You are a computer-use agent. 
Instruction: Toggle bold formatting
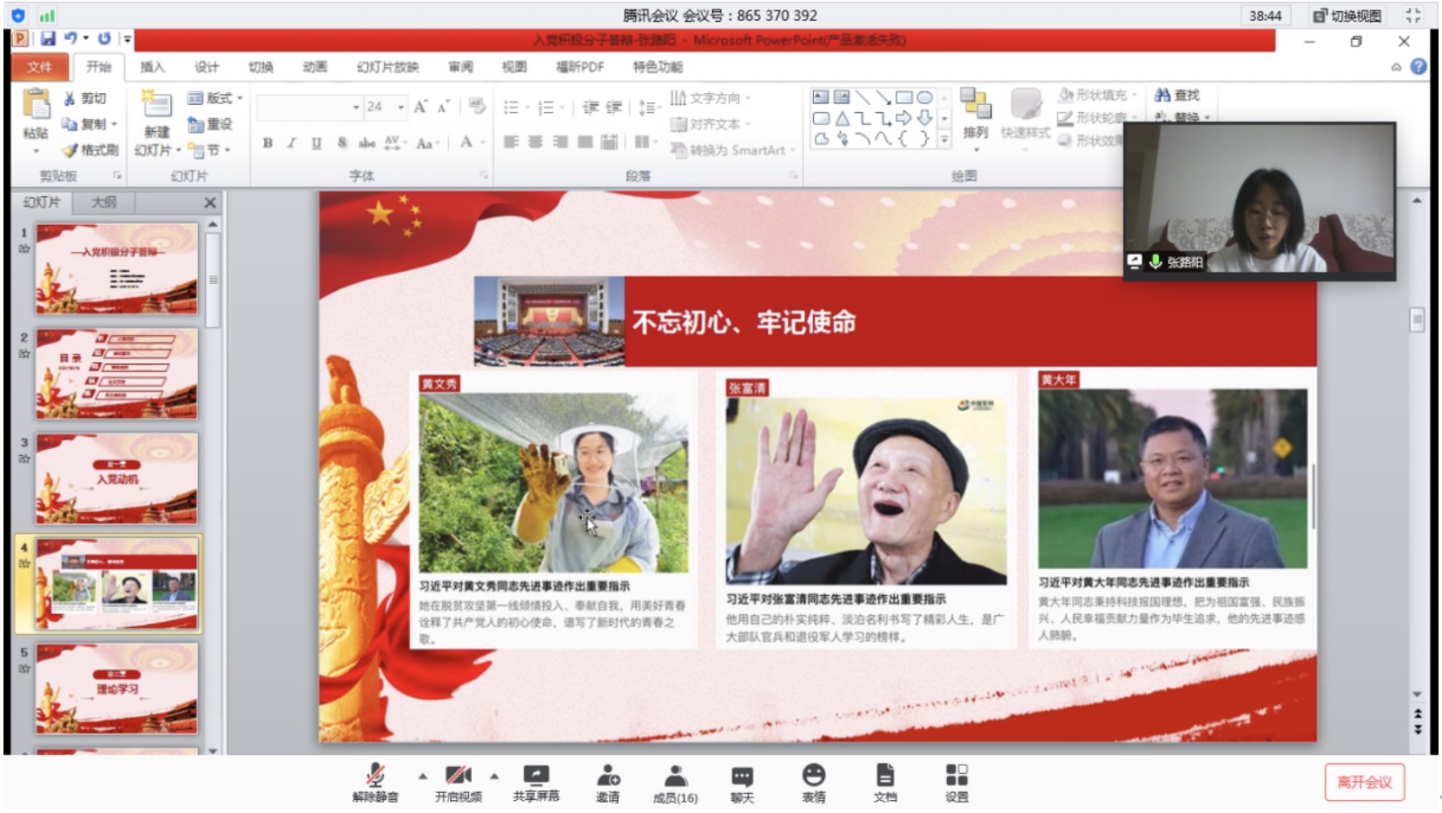coord(268,143)
